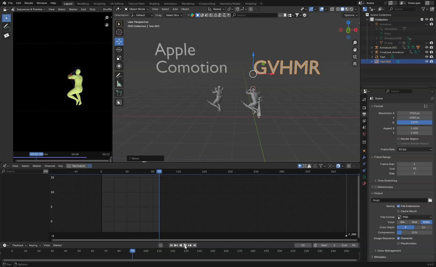Select the 3D Cursor tool
The height and width of the screenshot is (267, 436).
[119, 32]
